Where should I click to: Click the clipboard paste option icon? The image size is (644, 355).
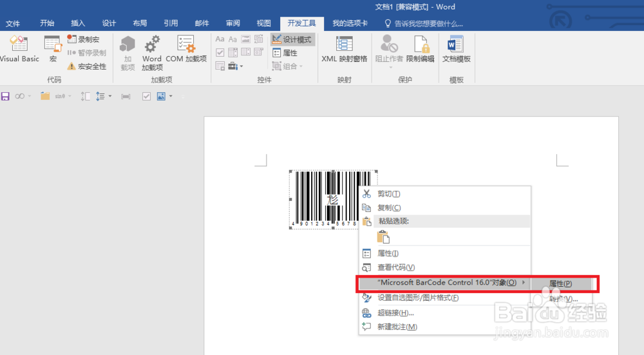pos(383,236)
